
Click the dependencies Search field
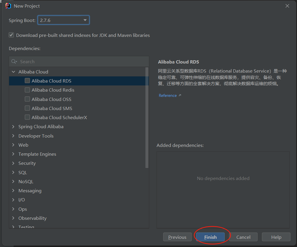point(79,61)
